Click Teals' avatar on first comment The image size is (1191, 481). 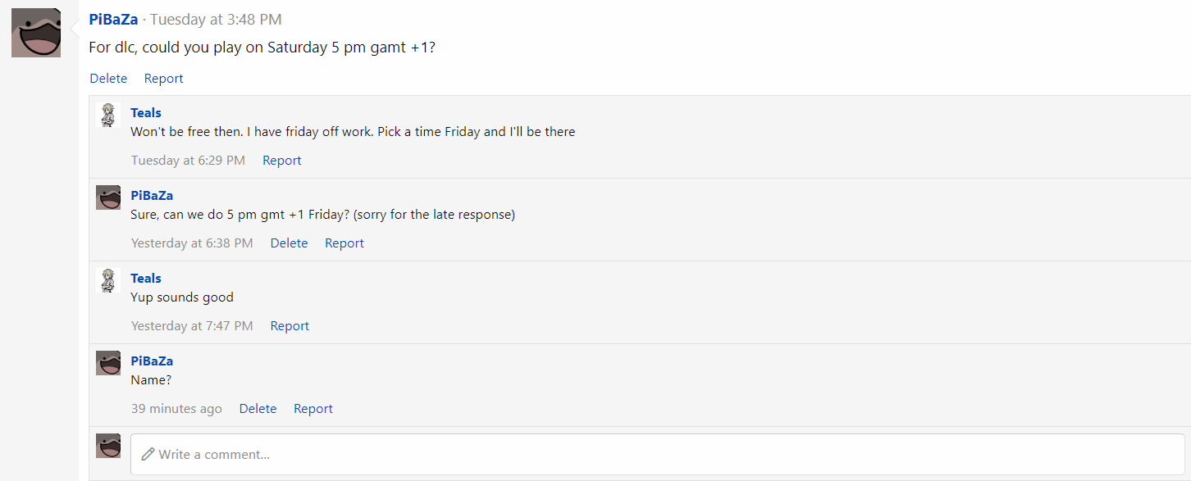pyautogui.click(x=108, y=115)
